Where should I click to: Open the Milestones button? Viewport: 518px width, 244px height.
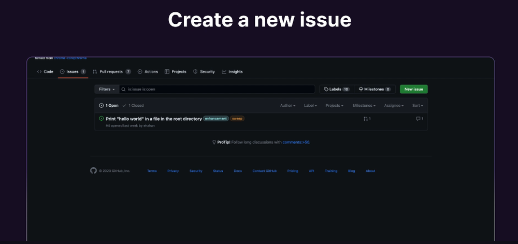point(375,89)
